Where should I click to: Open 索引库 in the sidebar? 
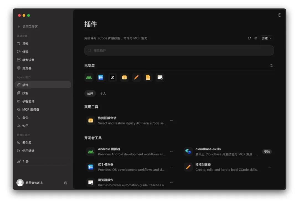(43, 142)
